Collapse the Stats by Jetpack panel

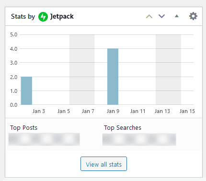pyautogui.click(x=177, y=16)
